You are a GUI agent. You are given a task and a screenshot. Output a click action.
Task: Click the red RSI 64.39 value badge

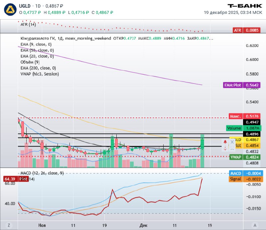[16, 179]
